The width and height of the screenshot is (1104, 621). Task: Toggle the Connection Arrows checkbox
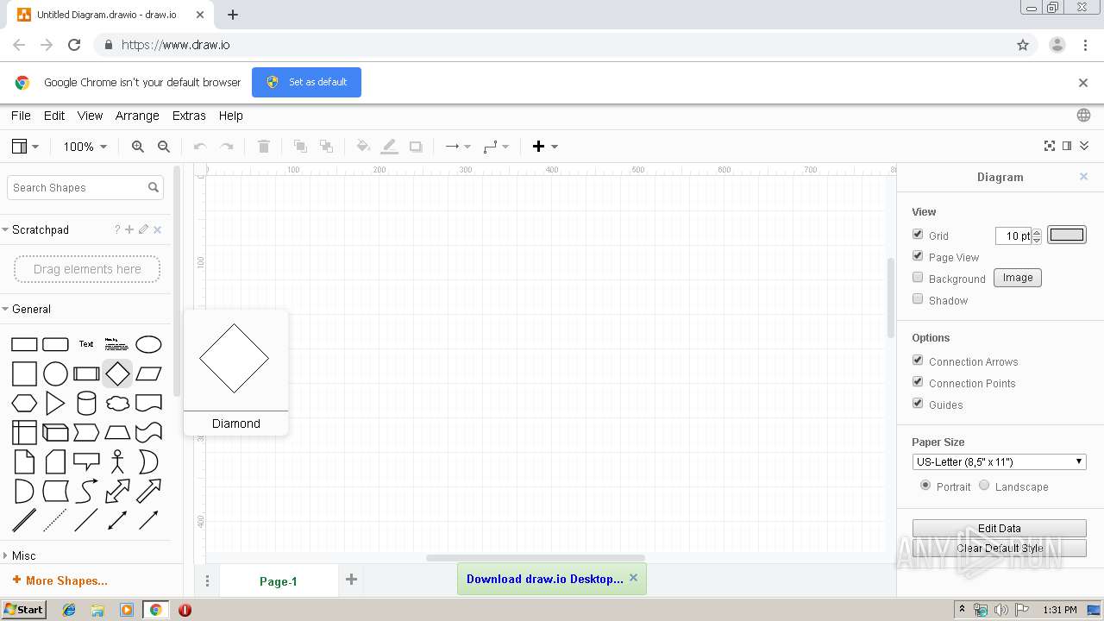pyautogui.click(x=918, y=361)
